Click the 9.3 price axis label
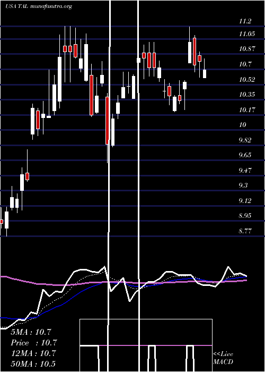265x372 pixels. click(243, 185)
